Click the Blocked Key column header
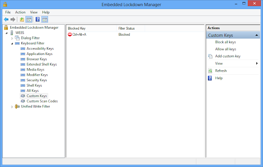The width and height of the screenshot is (263, 167). point(92,28)
